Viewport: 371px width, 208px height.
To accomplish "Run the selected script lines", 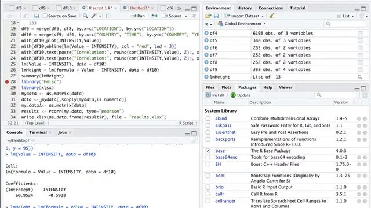I will tap(138, 16).
